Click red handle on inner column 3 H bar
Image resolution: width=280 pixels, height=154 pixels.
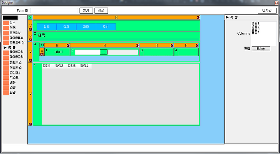172,45
